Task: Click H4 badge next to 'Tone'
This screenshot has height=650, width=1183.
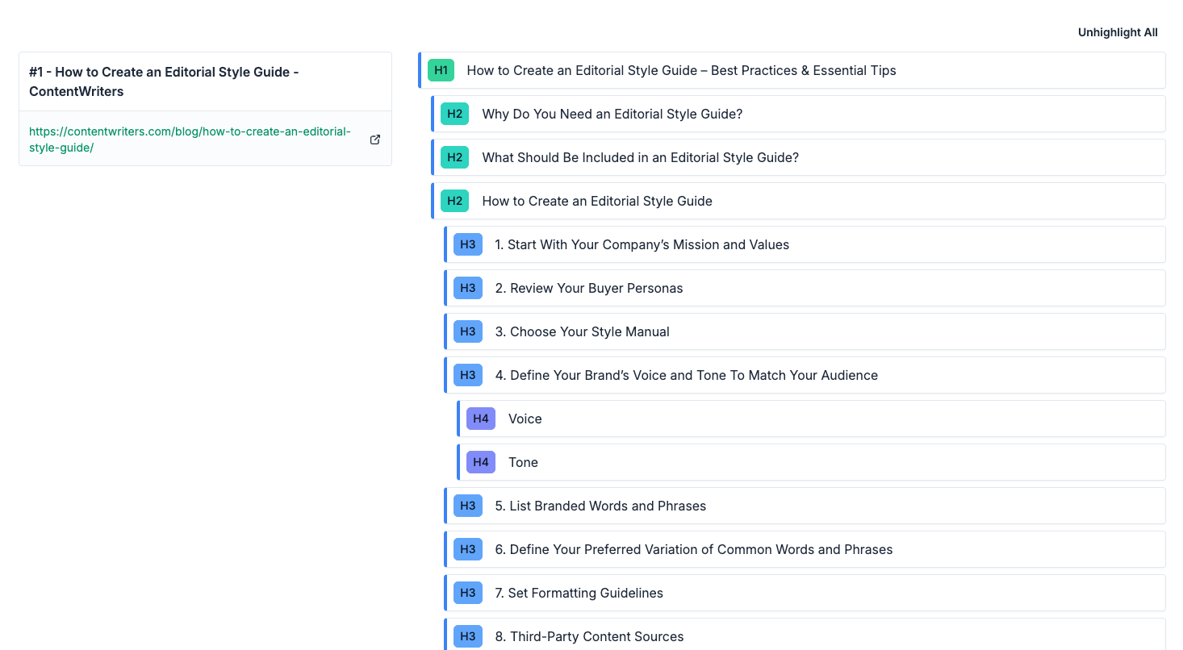Action: pos(480,462)
